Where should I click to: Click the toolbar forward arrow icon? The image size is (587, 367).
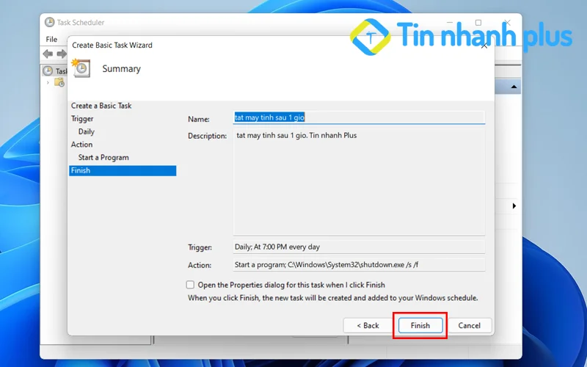61,54
